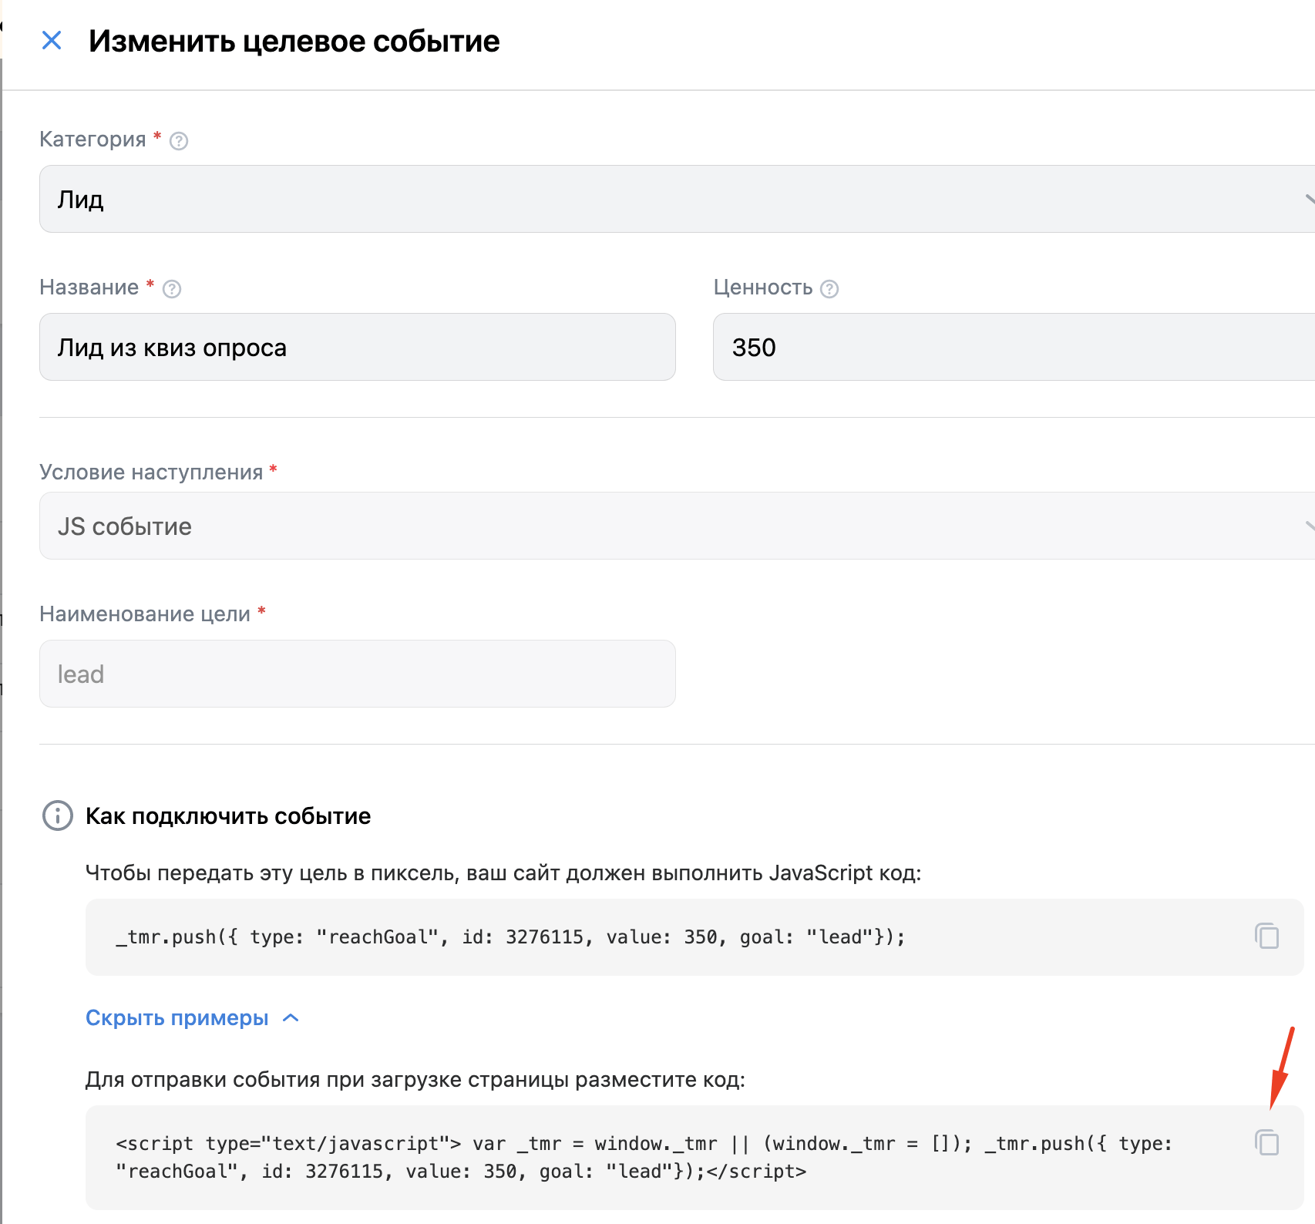Screen dimensions: 1315x1224
Task: Open help tooltip next to Название
Action: (x=172, y=289)
